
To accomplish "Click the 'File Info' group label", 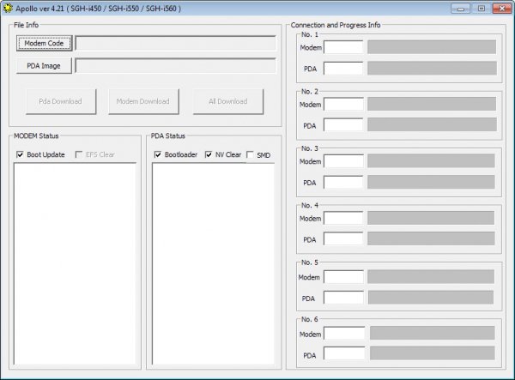I will 26,25.
